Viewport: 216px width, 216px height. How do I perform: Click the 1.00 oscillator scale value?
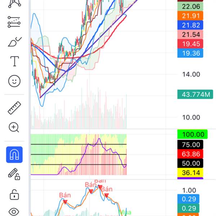point(189,190)
